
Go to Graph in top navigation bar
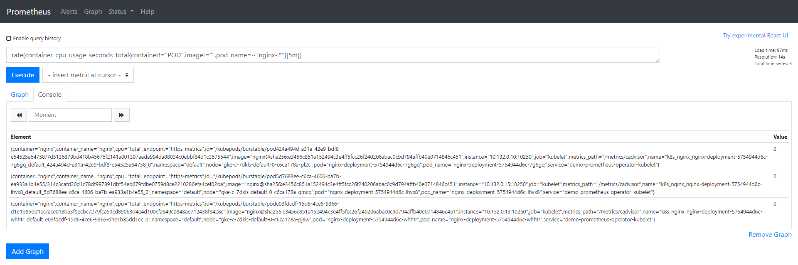click(93, 12)
